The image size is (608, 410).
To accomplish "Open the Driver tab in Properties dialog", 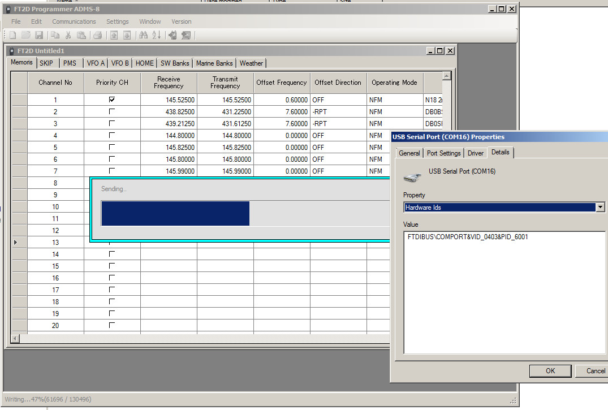I will pos(476,153).
